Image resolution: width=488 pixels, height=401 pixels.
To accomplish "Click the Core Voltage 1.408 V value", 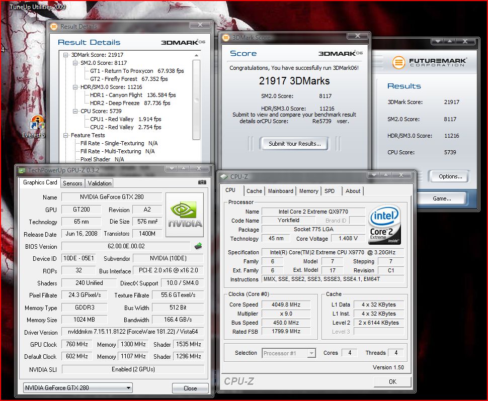I will coord(348,238).
